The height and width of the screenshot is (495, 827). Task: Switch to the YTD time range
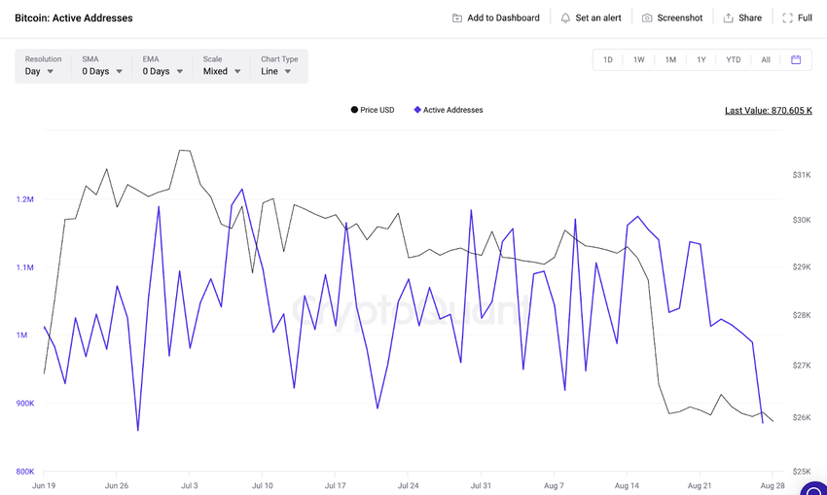click(x=733, y=60)
